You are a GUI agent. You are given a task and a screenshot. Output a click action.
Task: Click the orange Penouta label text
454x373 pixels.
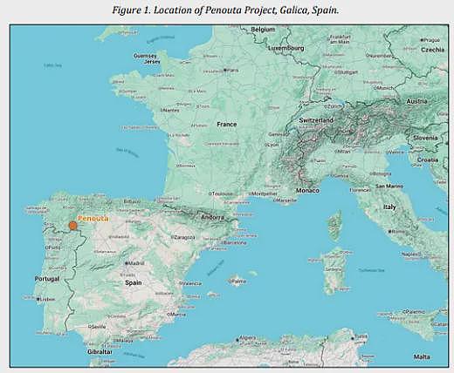click(93, 219)
